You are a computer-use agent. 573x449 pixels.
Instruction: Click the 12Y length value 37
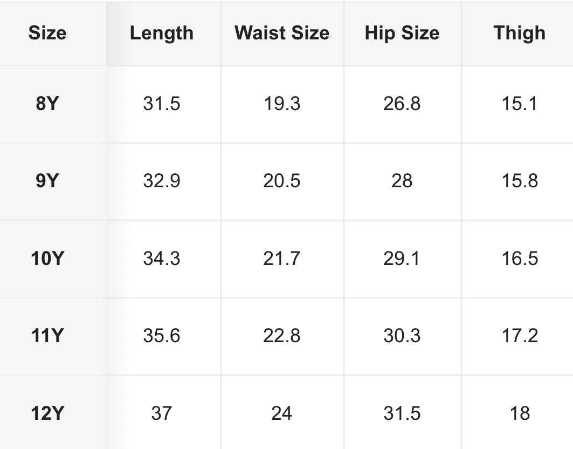click(x=161, y=413)
